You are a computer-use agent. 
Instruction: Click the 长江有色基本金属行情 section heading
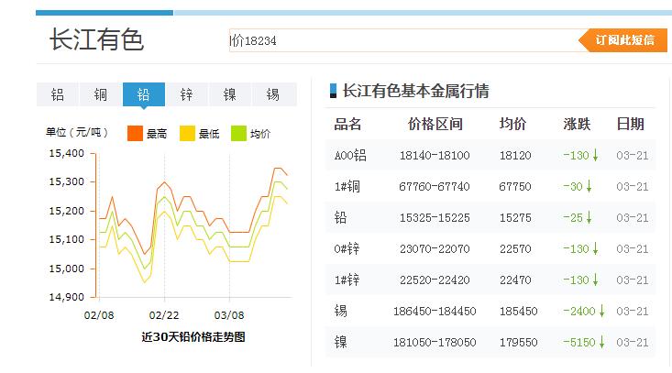(x=415, y=91)
